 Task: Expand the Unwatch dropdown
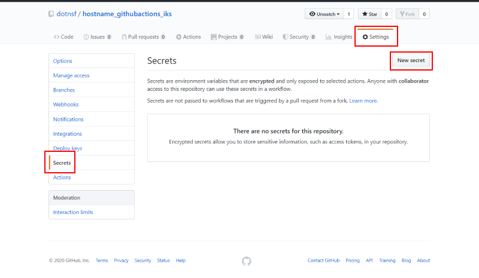click(x=324, y=14)
